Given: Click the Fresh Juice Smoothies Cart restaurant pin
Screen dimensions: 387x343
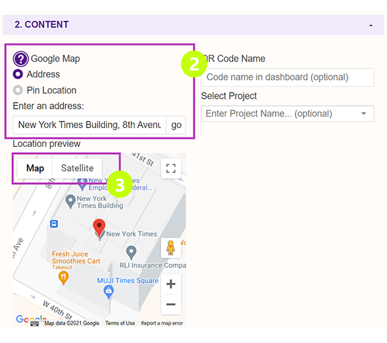Looking at the screenshot, I should point(63,278).
